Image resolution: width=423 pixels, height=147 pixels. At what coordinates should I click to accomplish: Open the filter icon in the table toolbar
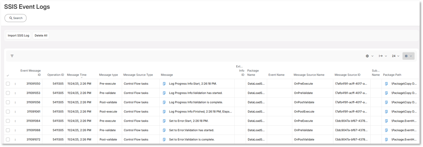(x=12, y=56)
